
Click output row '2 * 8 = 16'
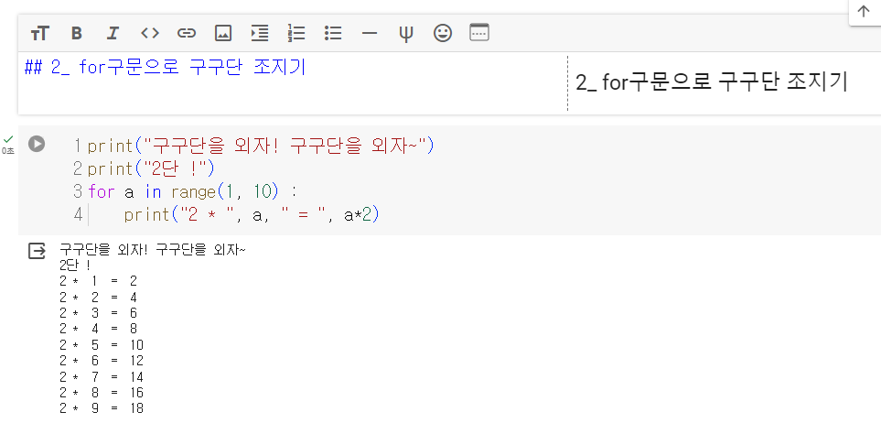click(102, 393)
